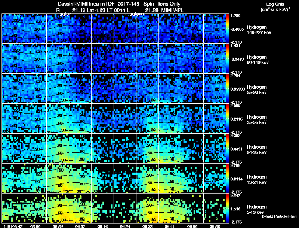Viewport: 299px width, 228px height.
Task: Click the 145T05:42 time axis label
Action: pyautogui.click(x=13, y=226)
